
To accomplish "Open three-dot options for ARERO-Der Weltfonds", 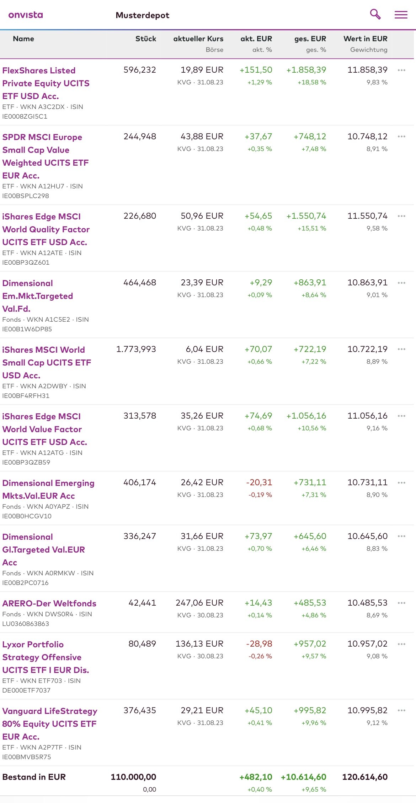I will click(401, 603).
